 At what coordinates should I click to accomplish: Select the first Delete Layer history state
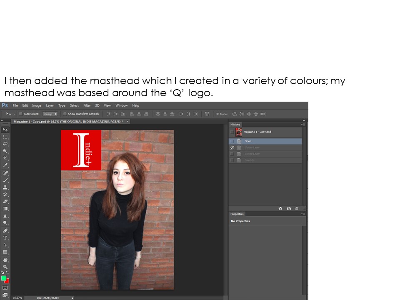[x=265, y=147]
